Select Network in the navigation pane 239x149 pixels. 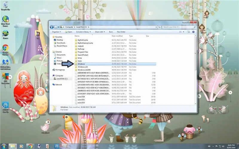click(x=57, y=85)
